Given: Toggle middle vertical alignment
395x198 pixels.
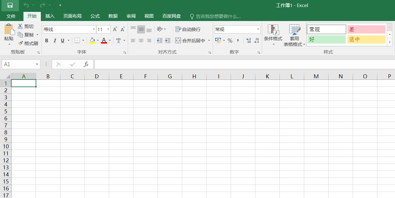Looking at the screenshot, I should pyautogui.click(x=141, y=30).
